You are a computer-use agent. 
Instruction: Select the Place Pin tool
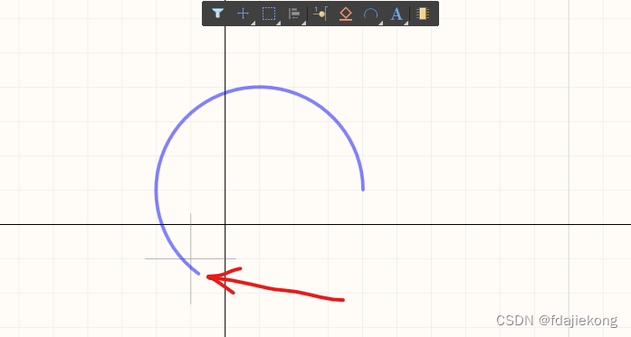pyautogui.click(x=320, y=14)
